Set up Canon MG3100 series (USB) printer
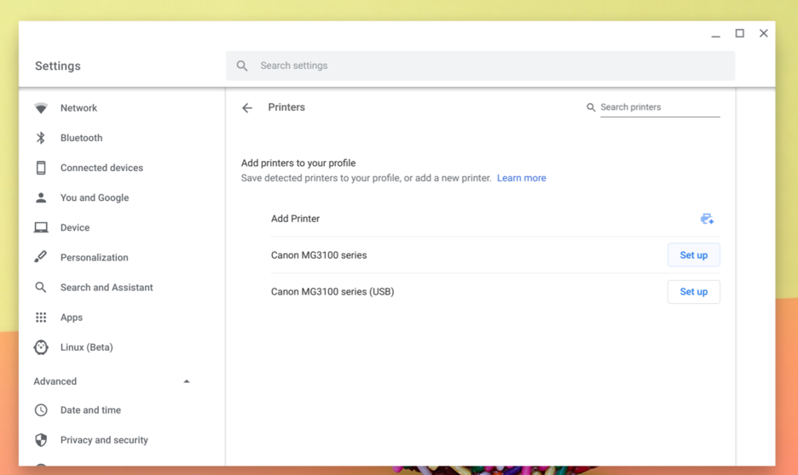The height and width of the screenshot is (475, 798). point(694,292)
